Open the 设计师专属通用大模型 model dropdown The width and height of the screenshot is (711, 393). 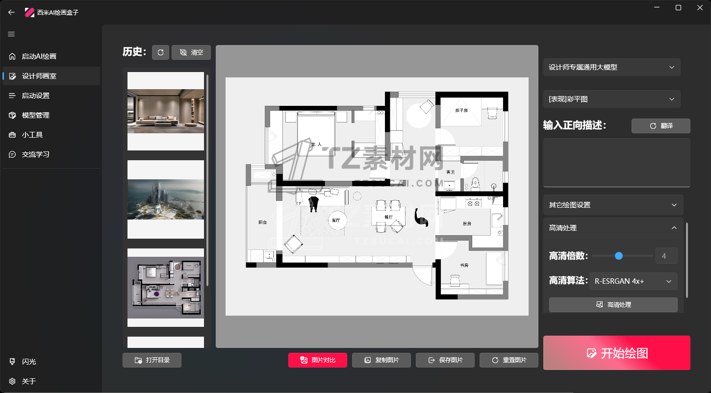click(612, 67)
